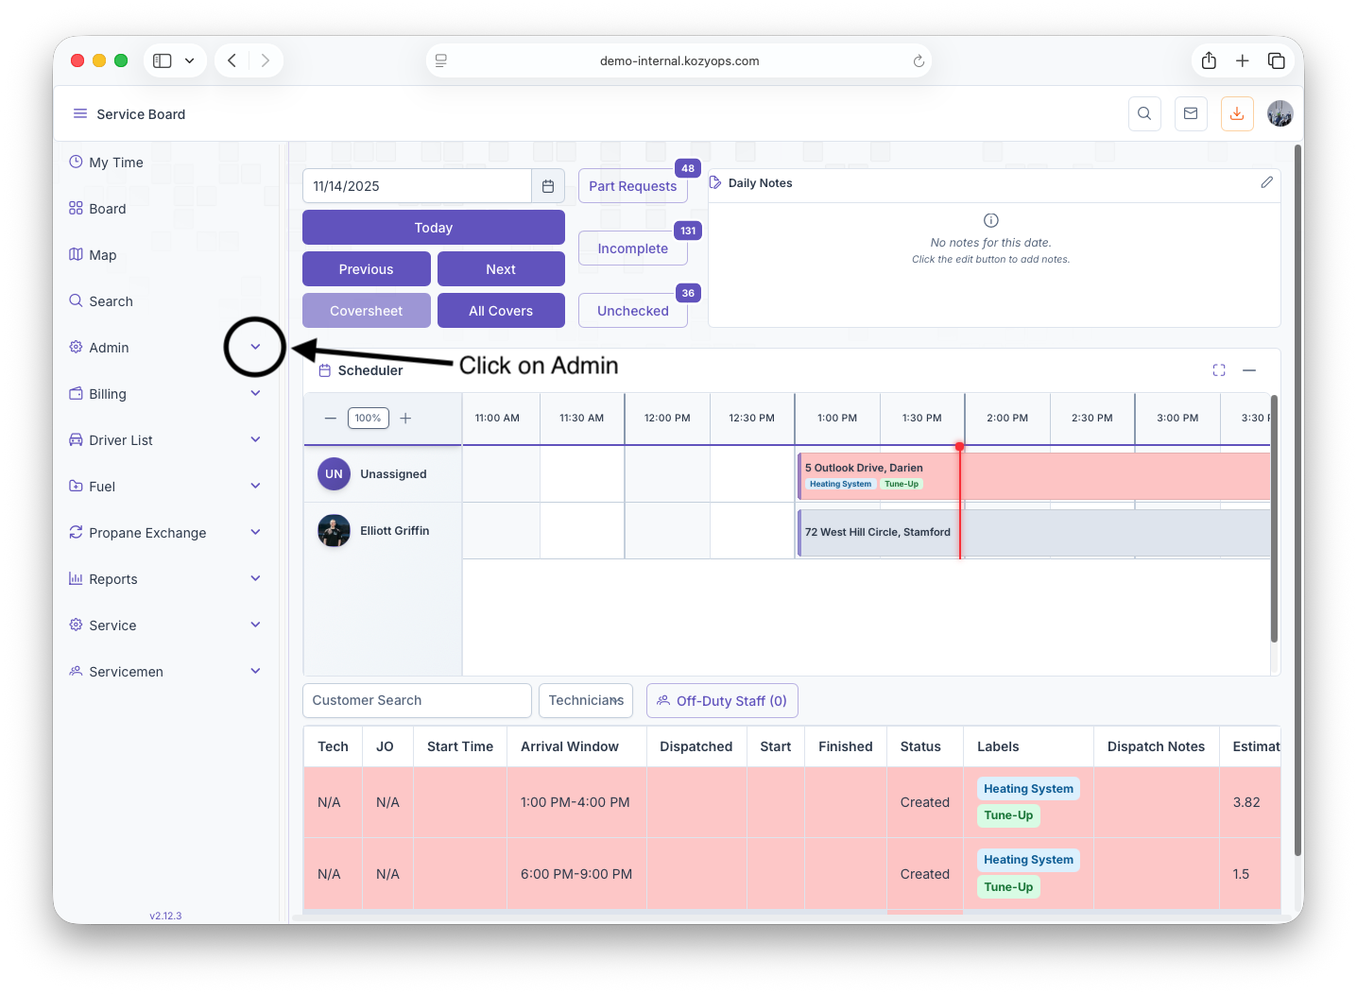This screenshot has height=994, width=1357.
Task: Click the calendar icon beside the date field
Action: [x=548, y=186]
